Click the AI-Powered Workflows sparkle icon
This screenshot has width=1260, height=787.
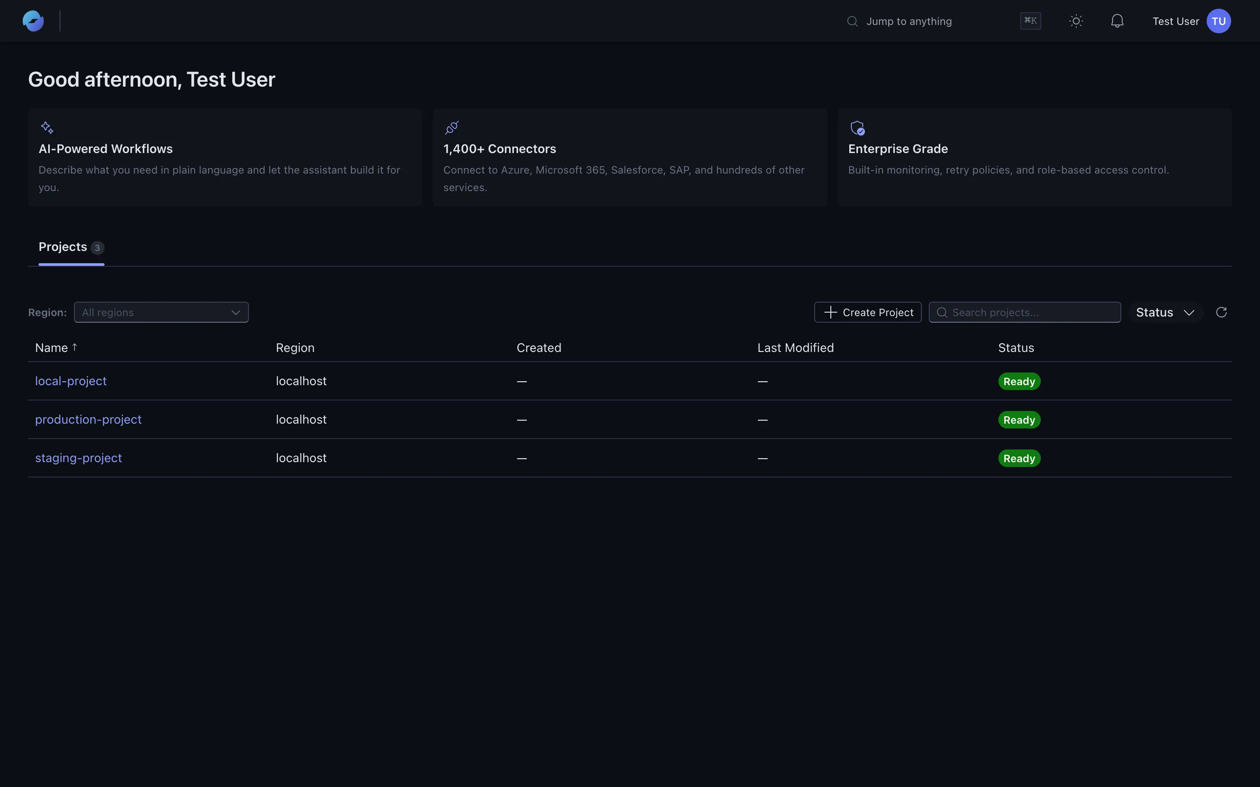[47, 128]
